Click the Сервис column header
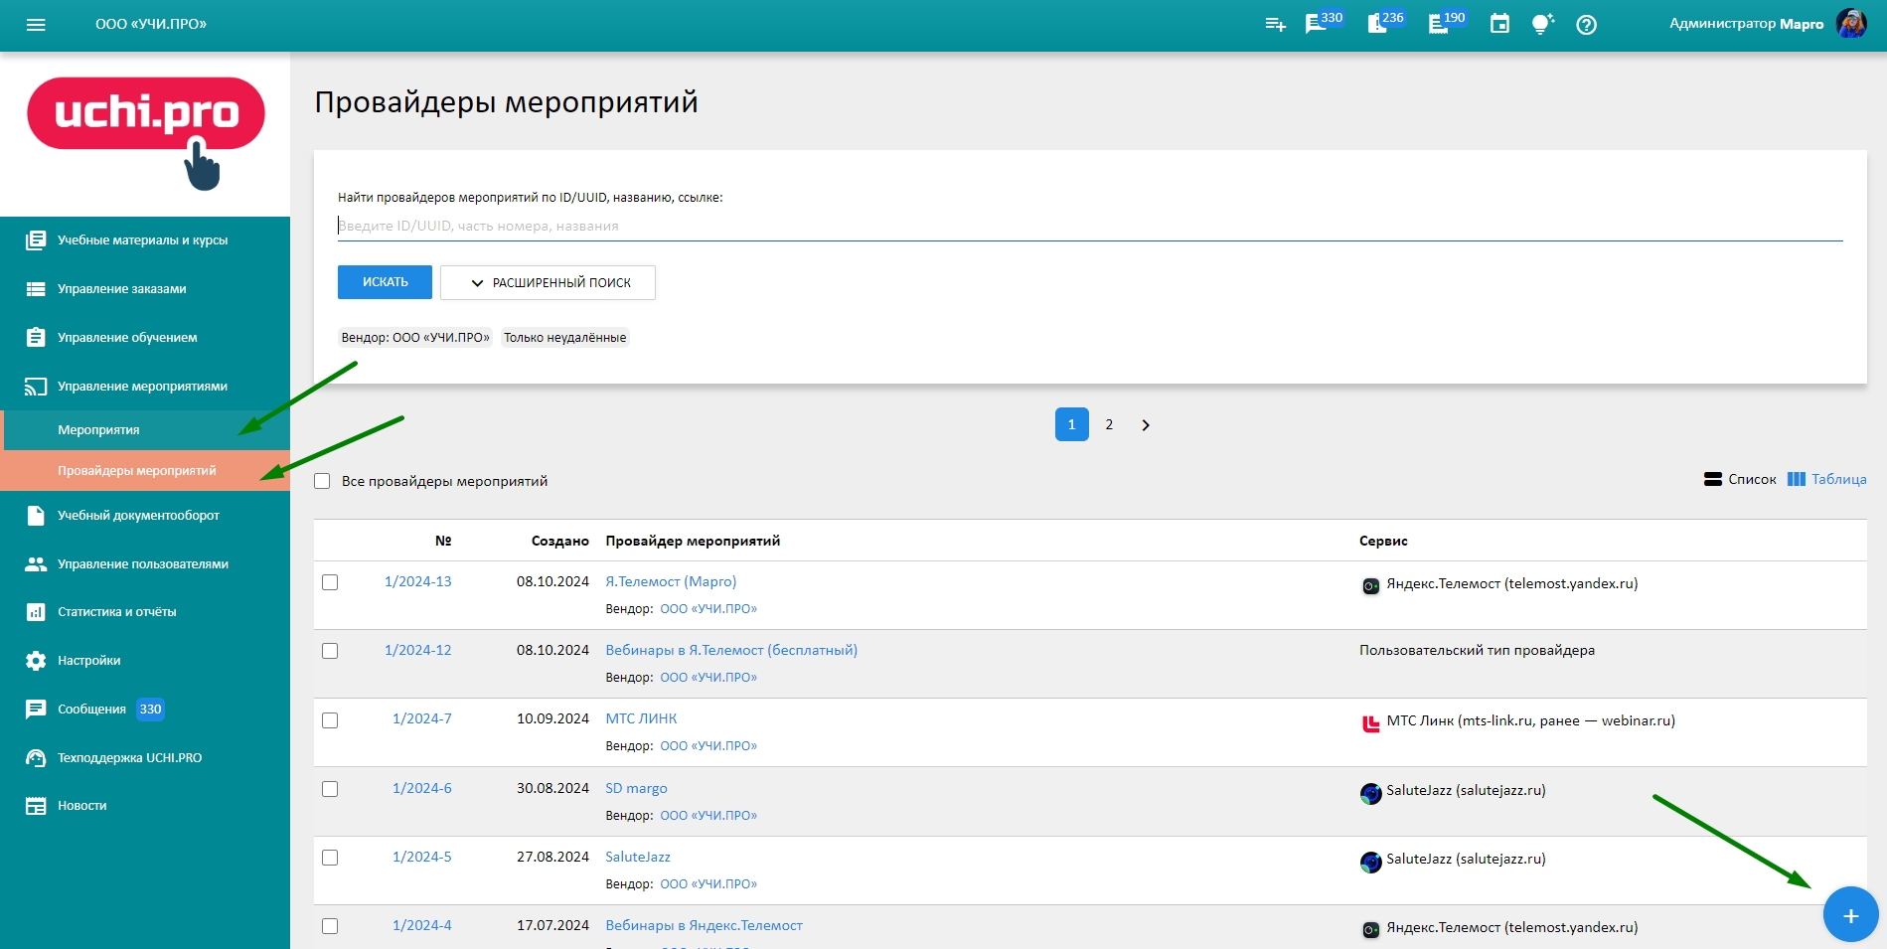Screen dimensions: 1887x949 pyautogui.click(x=1383, y=541)
